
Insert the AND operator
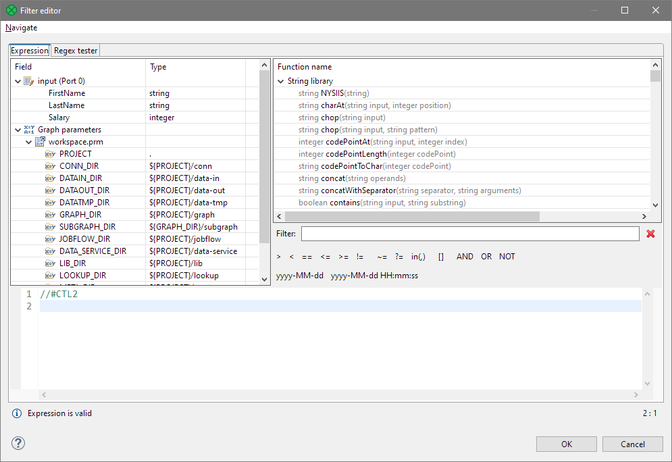click(x=463, y=256)
